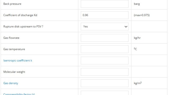Click the Back pressure row label
The width and height of the screenshot is (169, 95).
pyautogui.click(x=12, y=4)
